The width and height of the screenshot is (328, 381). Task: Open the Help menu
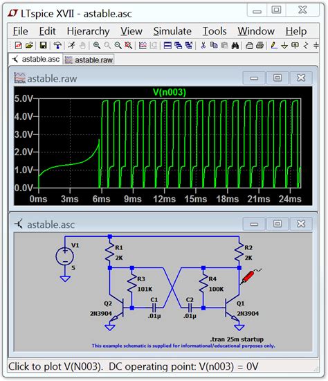coord(296,31)
